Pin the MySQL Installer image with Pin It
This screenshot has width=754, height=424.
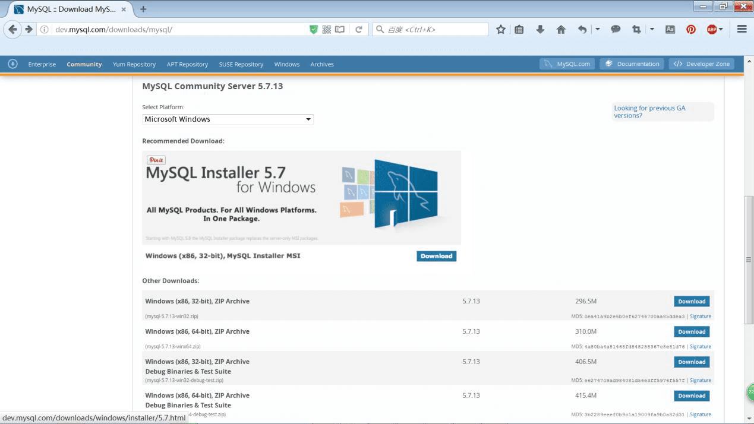pyautogui.click(x=156, y=159)
